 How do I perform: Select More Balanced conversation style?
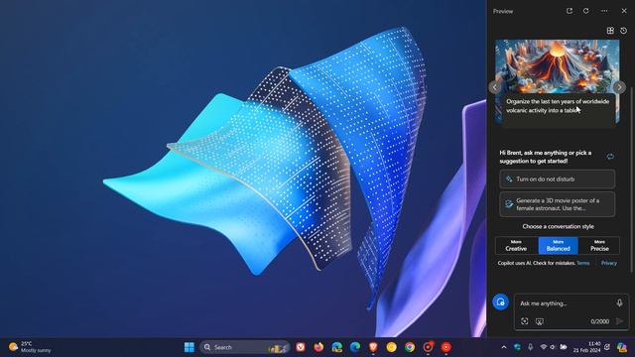pyautogui.click(x=558, y=246)
